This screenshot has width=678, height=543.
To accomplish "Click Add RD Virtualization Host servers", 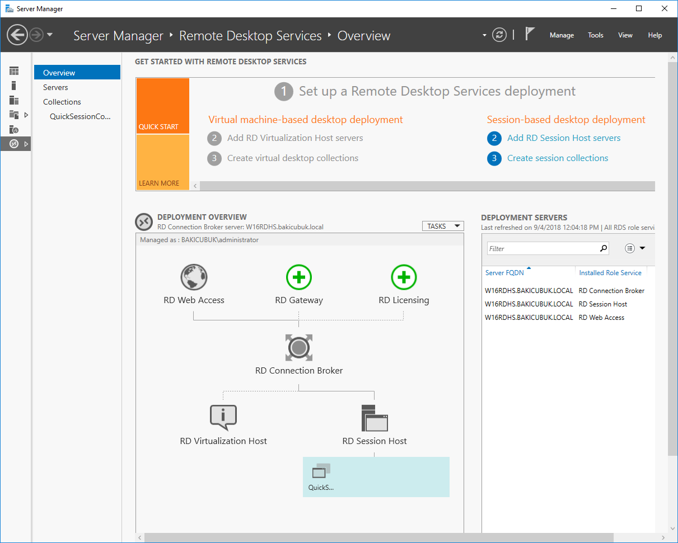I will tap(295, 138).
